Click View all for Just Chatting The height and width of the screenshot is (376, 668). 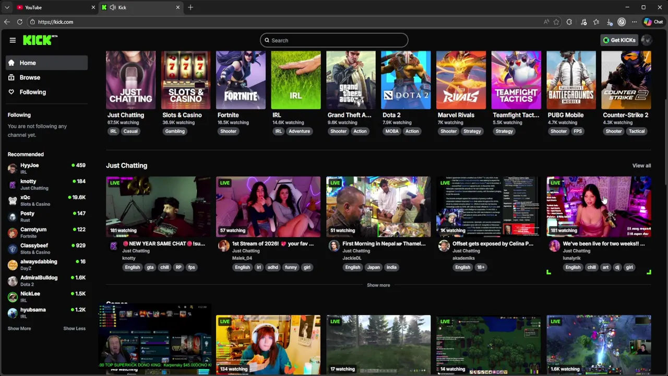(x=641, y=166)
